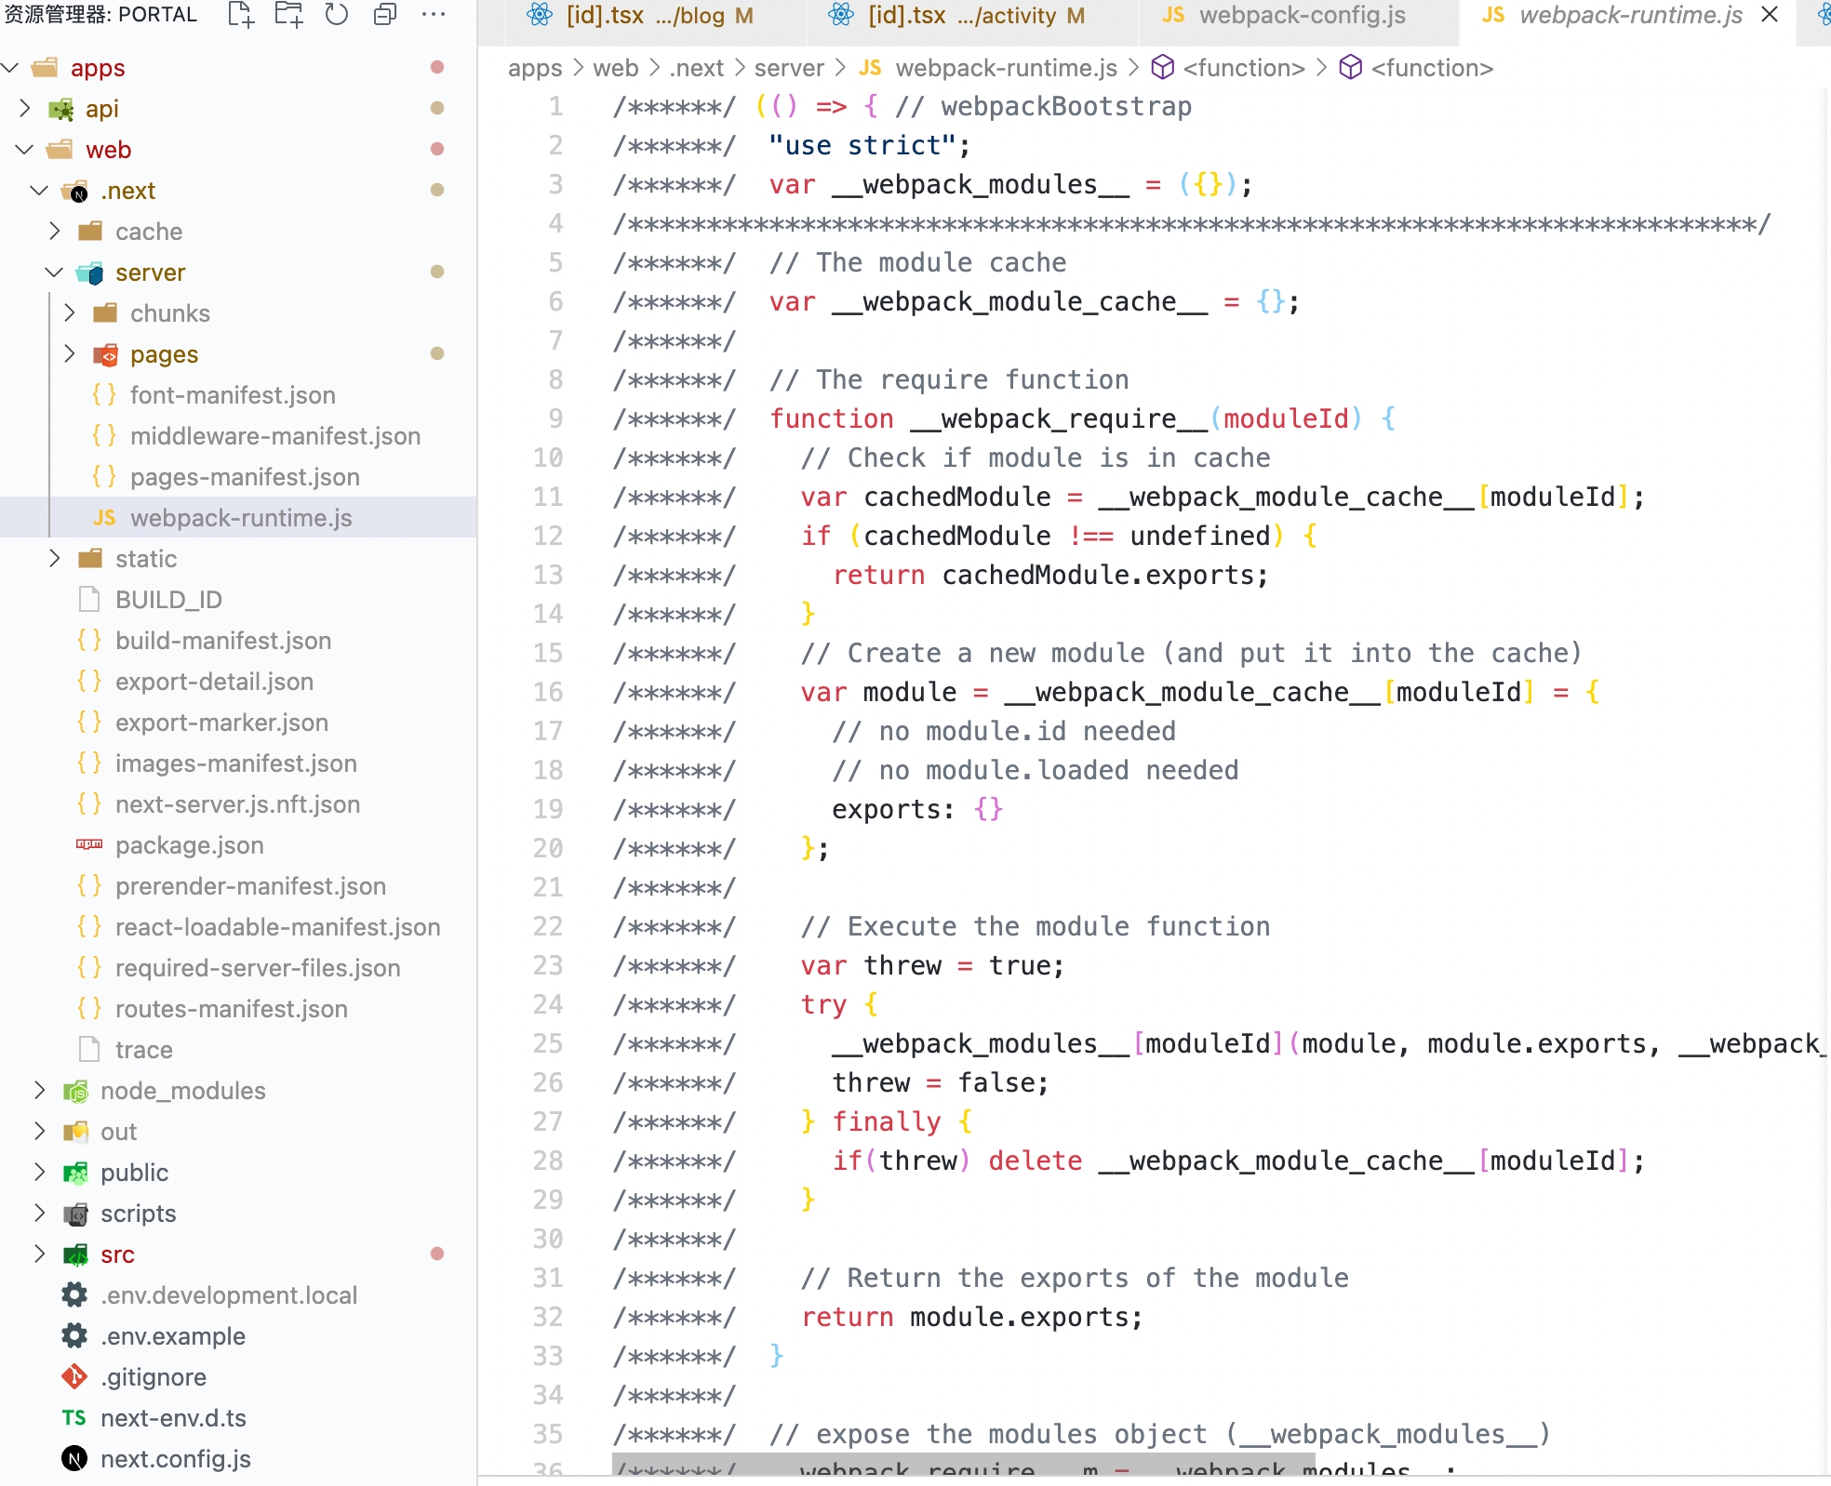Click the server breadcrumb segment
Viewport: 1831px width, 1486px height.
click(789, 68)
